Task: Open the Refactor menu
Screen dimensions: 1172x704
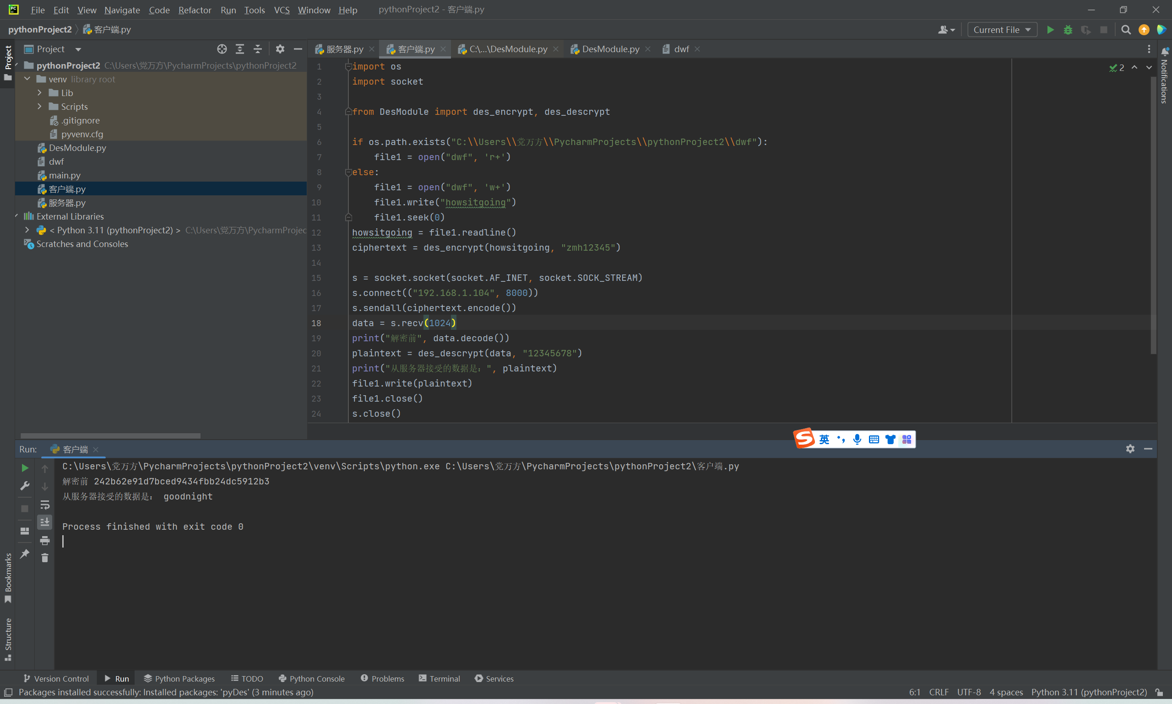Action: (x=194, y=10)
